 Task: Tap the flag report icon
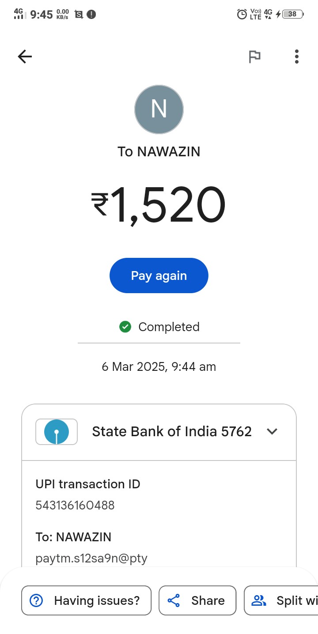(254, 57)
